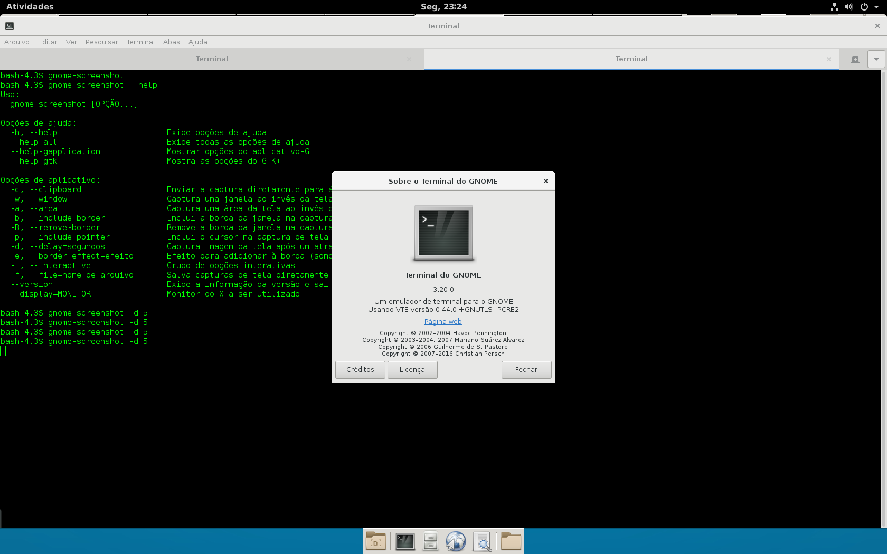Close the first Terminal tab
This screenshot has width=887, height=554.
(409, 59)
